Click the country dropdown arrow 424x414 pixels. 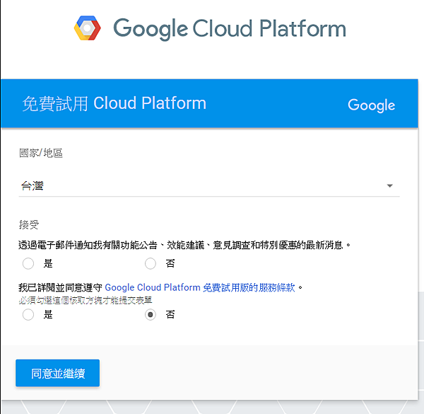tap(389, 186)
